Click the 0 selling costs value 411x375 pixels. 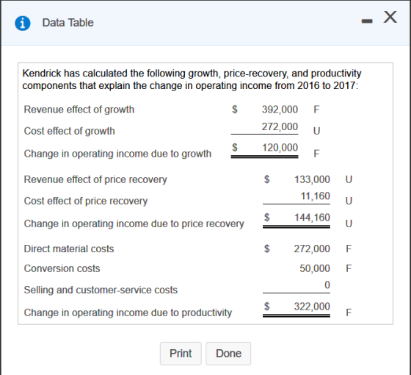327,285
